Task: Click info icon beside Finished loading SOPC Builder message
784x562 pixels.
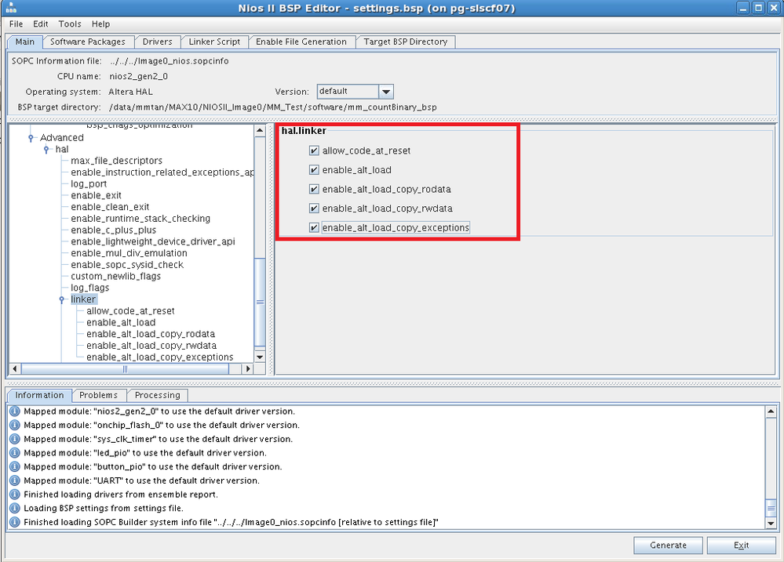Action: pyautogui.click(x=14, y=522)
